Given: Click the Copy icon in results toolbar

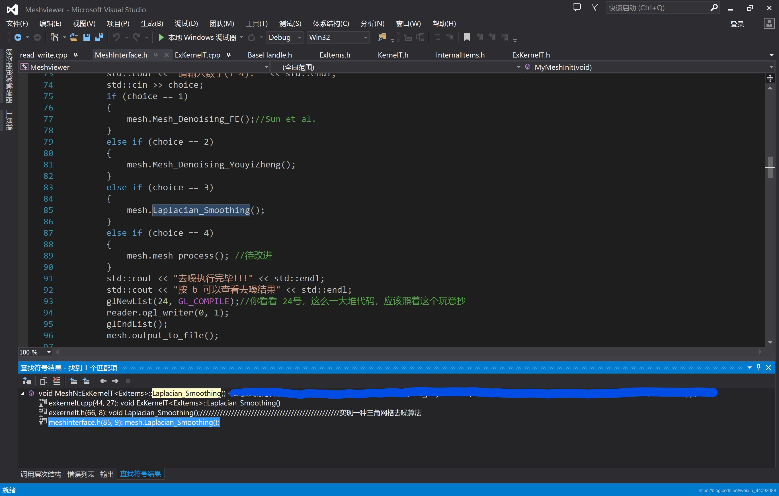Looking at the screenshot, I should pos(44,381).
